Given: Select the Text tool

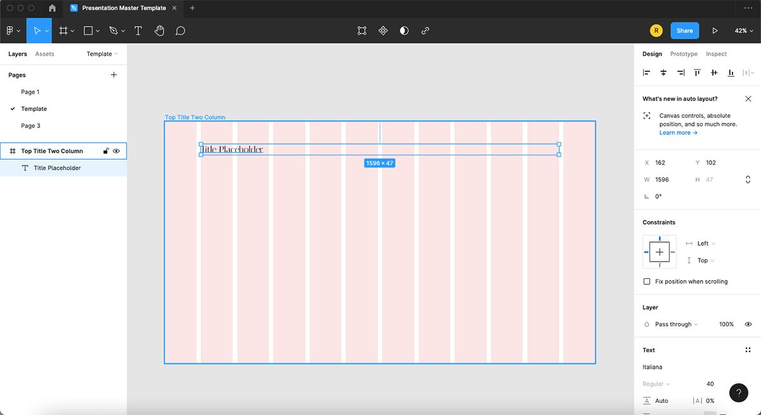Looking at the screenshot, I should (x=138, y=30).
